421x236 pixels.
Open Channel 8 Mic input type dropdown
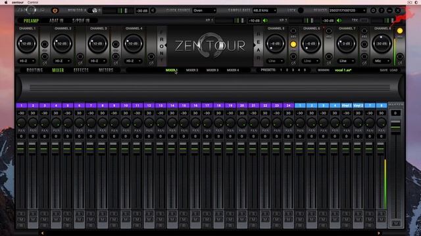coord(382,61)
